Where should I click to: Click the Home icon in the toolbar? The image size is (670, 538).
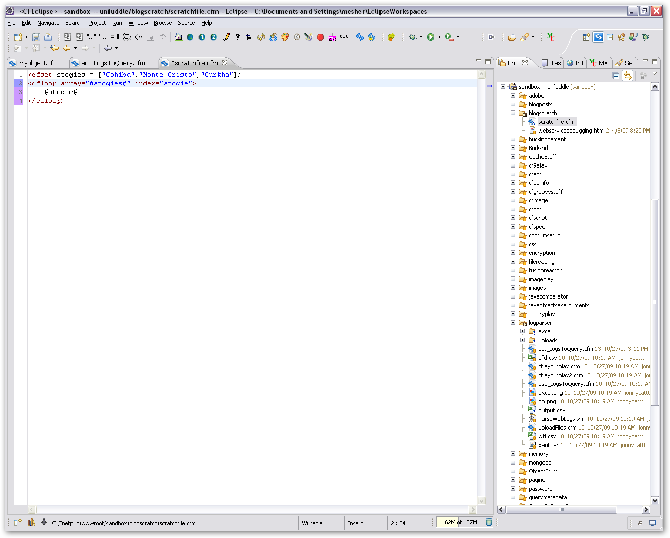pyautogui.click(x=178, y=37)
